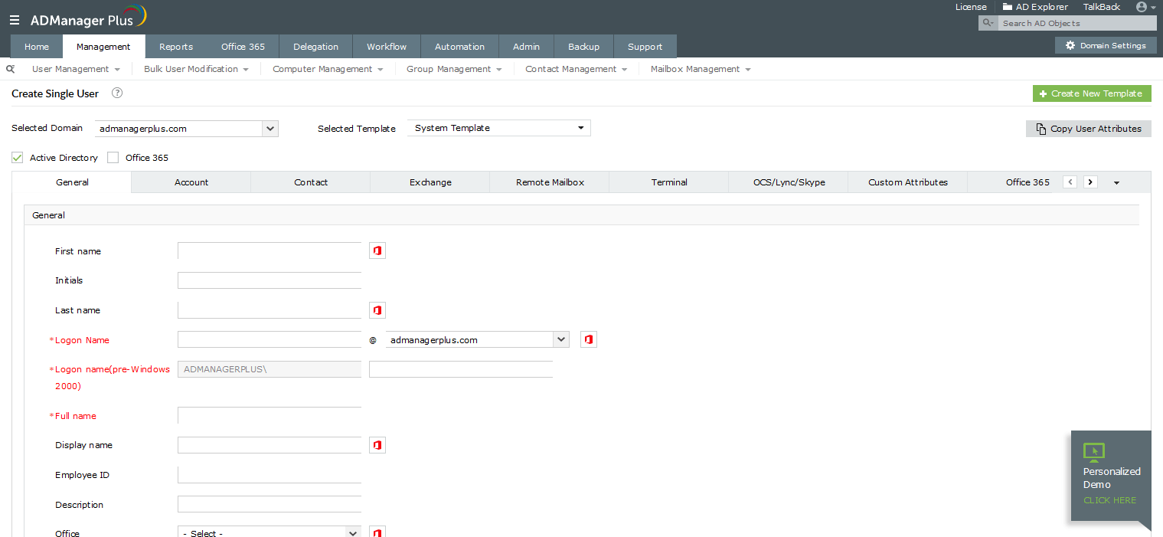Click the Office 365 icon beside Display name
The image size is (1163, 537).
coord(377,444)
